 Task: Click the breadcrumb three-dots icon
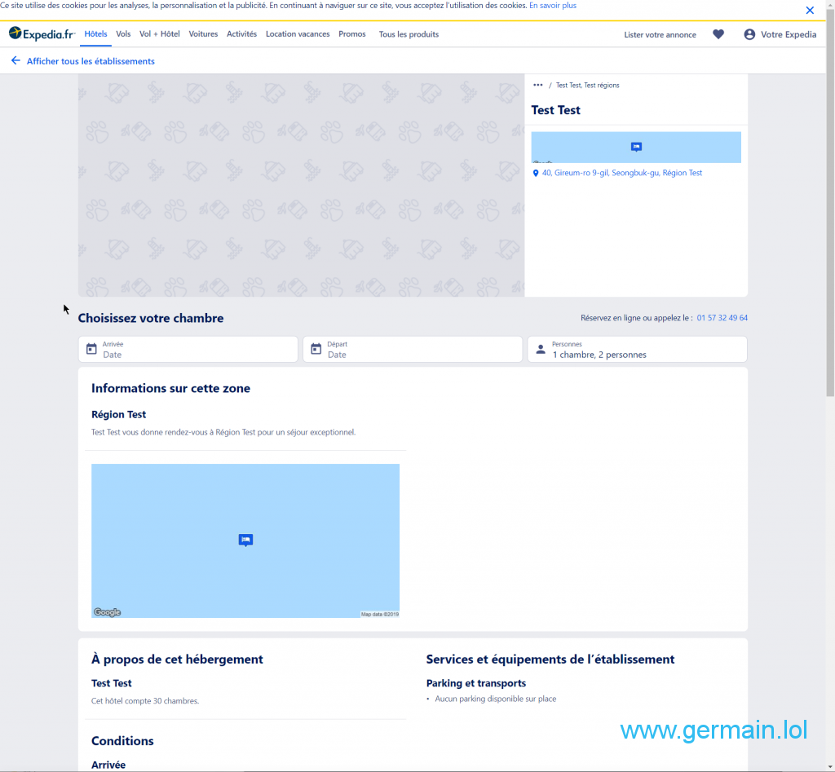click(x=537, y=85)
